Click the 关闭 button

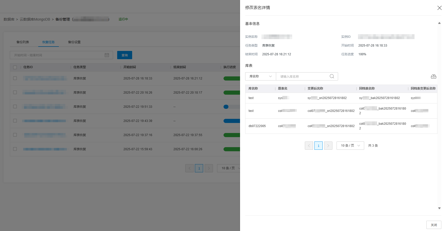click(434, 225)
